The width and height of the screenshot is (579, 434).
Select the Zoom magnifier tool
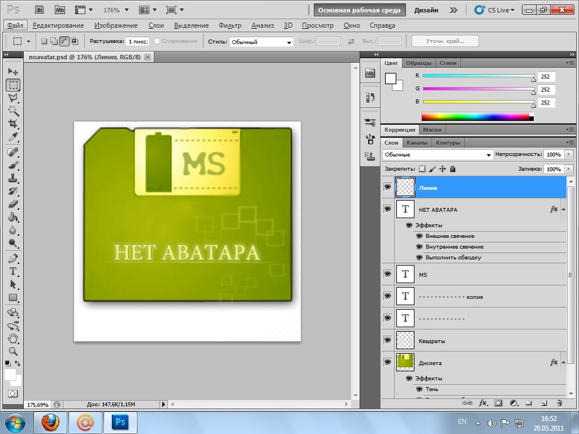pyautogui.click(x=13, y=351)
